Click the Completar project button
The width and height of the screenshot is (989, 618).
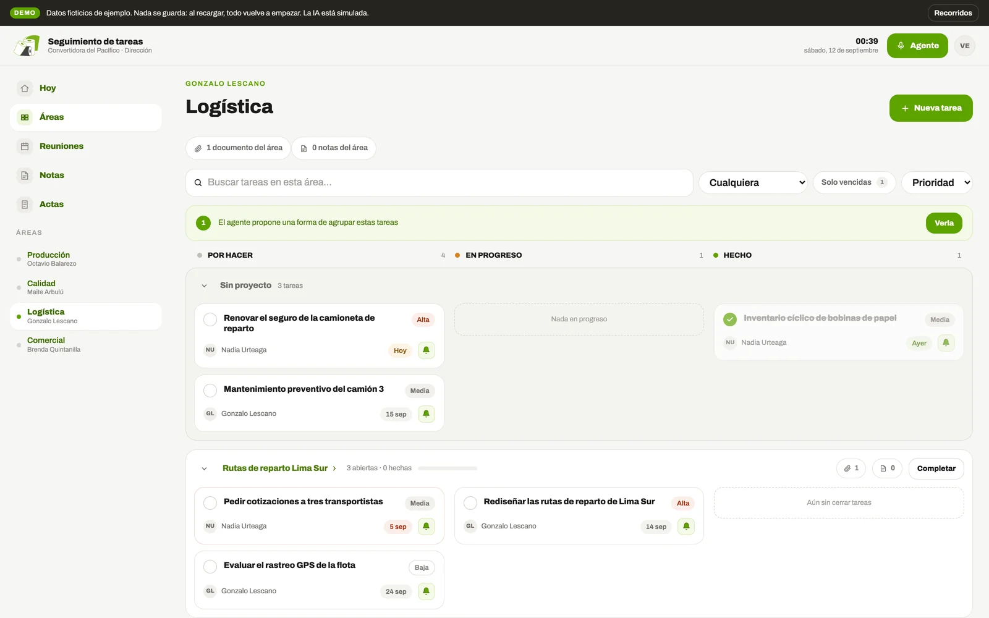pos(936,468)
